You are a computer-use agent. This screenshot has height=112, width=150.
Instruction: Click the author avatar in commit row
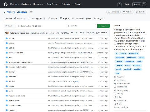tap(7, 33)
